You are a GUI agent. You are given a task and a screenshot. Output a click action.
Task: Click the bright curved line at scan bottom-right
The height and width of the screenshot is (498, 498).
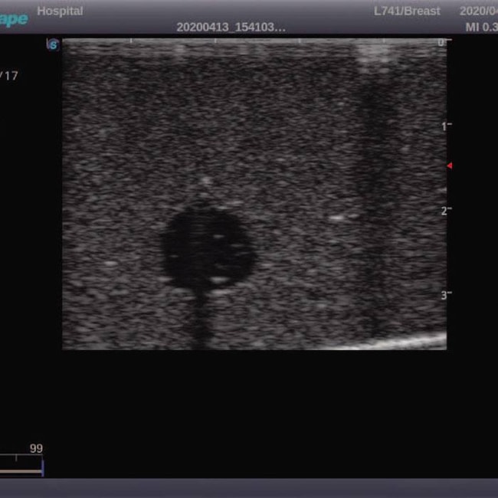406,342
